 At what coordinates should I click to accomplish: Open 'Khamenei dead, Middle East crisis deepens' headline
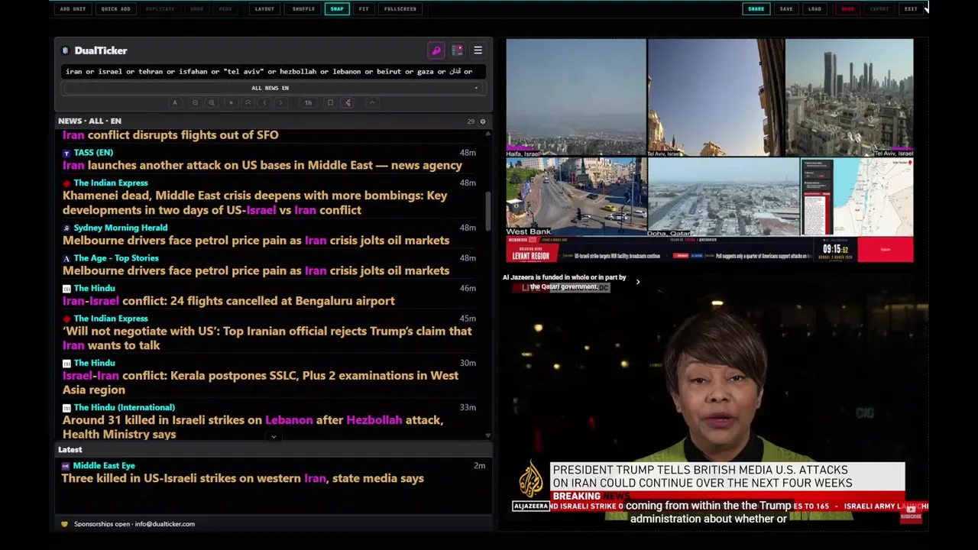click(255, 202)
